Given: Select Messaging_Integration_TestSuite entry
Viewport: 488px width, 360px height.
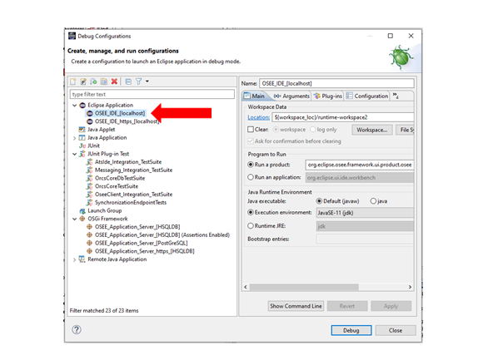Looking at the screenshot, I should (x=133, y=170).
